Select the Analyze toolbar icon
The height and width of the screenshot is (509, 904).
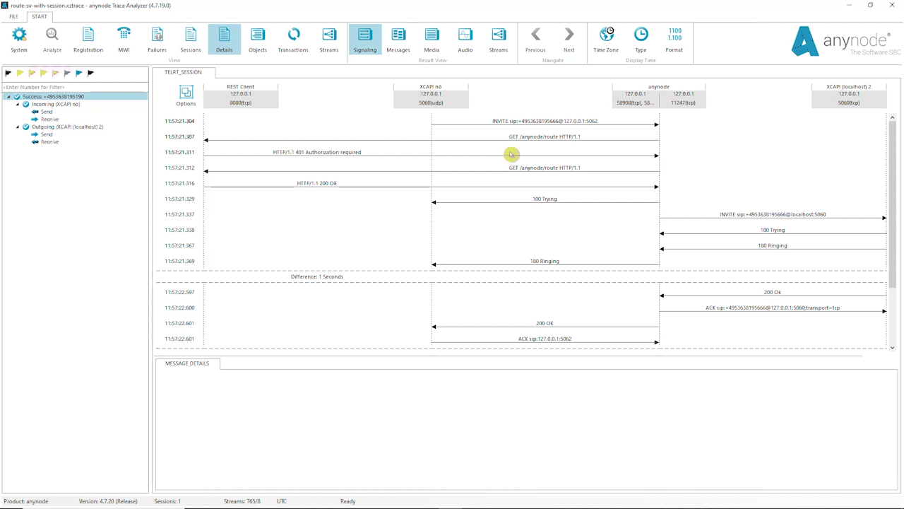tap(52, 40)
